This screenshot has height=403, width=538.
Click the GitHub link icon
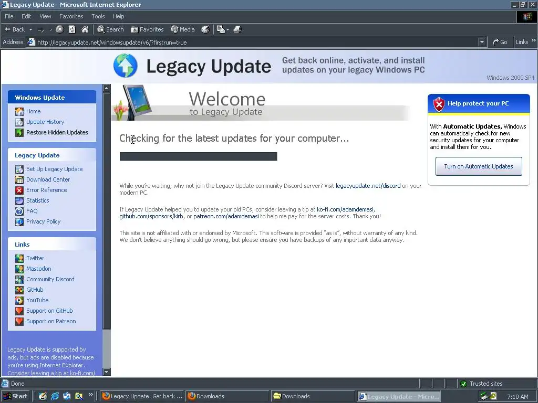19,290
